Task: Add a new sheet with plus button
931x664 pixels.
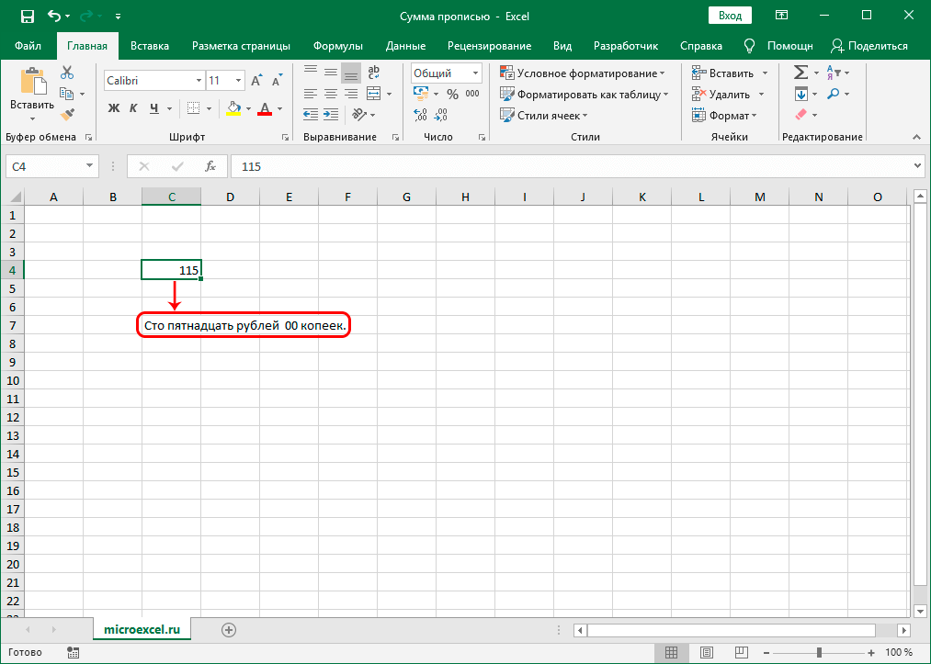Action: click(x=229, y=630)
